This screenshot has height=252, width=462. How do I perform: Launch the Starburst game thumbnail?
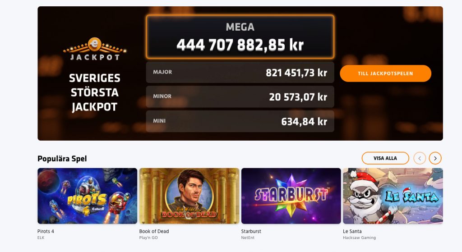[291, 196]
